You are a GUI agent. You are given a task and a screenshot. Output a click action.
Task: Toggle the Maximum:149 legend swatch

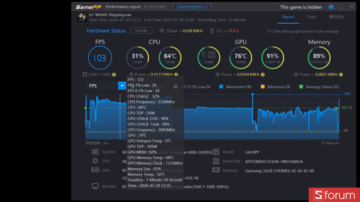[221, 87]
